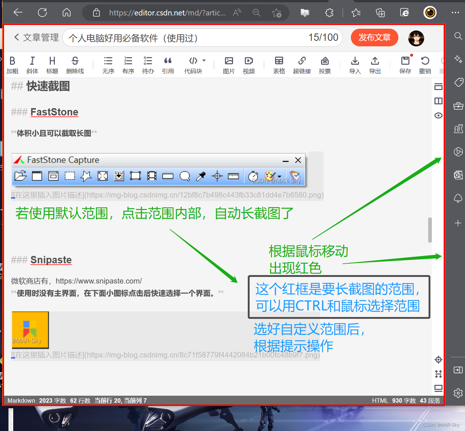Open the browser home page

coord(67,13)
